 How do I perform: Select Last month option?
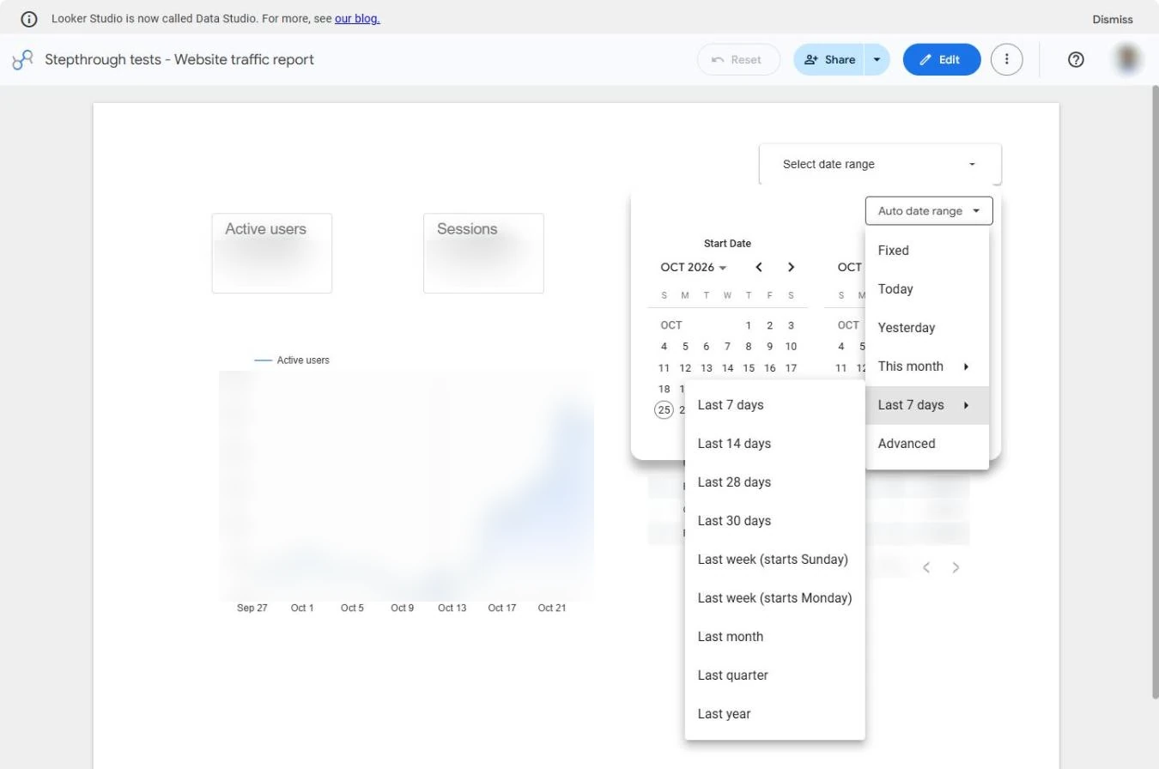(x=774, y=637)
